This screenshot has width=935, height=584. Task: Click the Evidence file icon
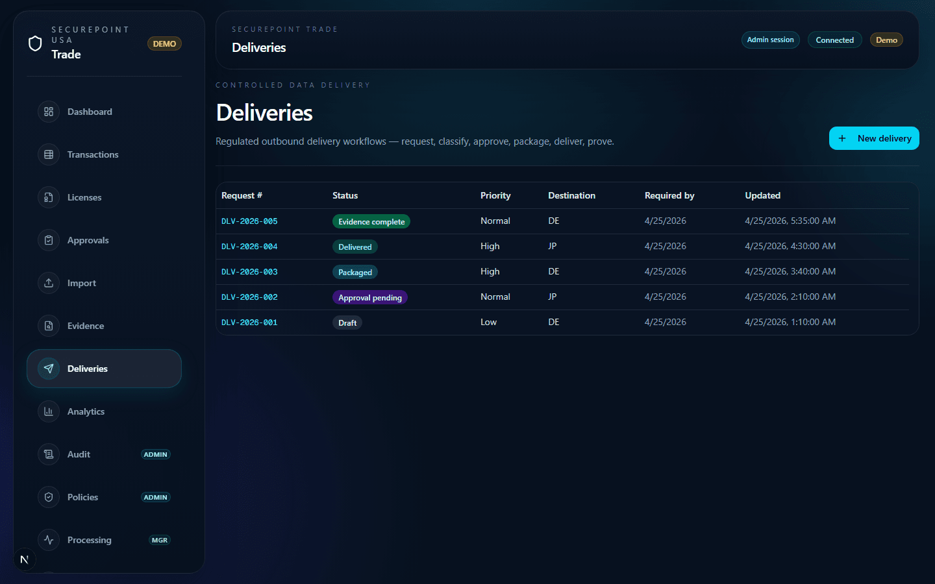click(49, 326)
